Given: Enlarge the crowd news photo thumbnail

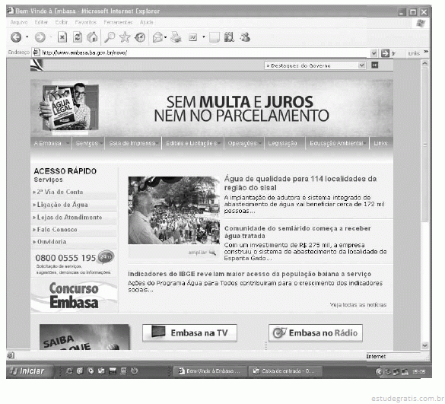Looking at the screenshot, I should click(x=202, y=253).
